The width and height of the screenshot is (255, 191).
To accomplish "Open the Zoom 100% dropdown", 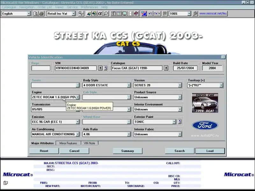I will tap(189, 14).
